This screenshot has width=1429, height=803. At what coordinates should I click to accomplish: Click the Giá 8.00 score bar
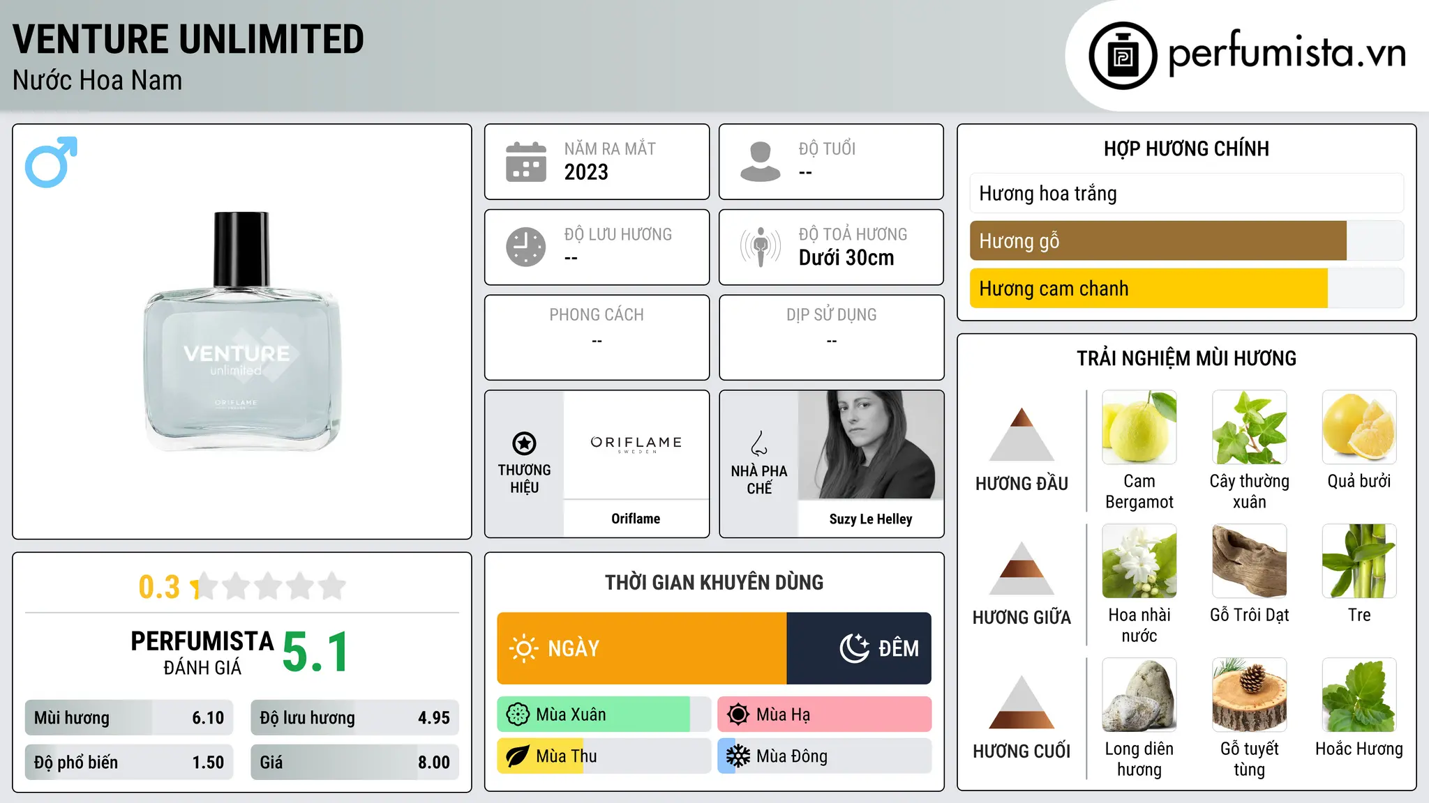point(355,762)
